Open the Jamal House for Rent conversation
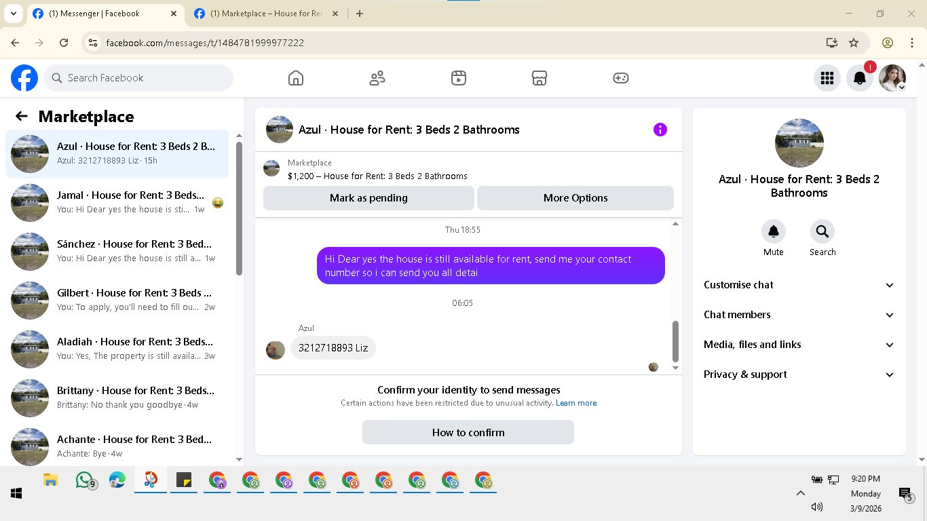 117,203
